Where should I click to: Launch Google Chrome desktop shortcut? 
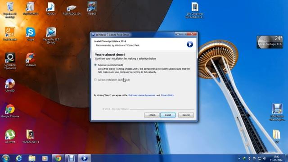point(10,111)
